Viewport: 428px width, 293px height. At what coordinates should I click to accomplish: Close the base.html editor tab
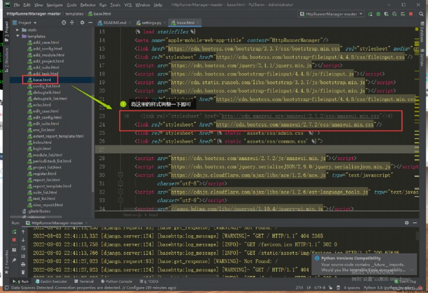coord(198,22)
